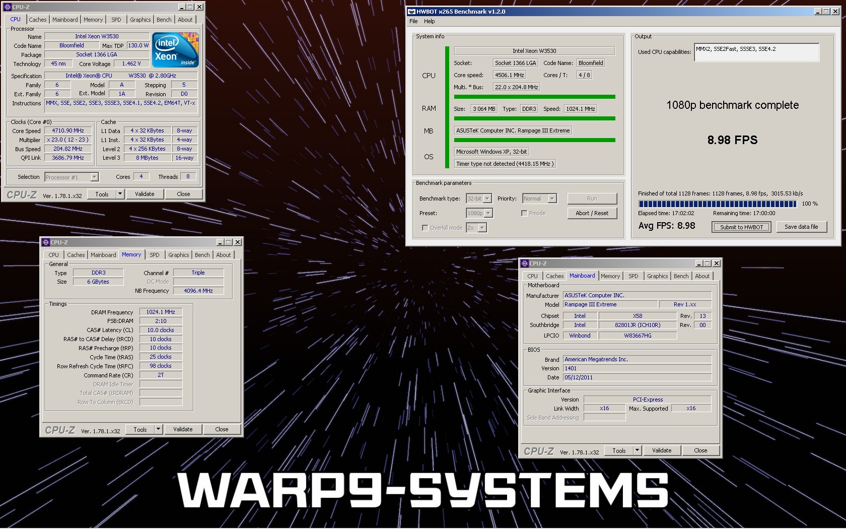Click the green RAM status bar below memory speed
This screenshot has height=529, width=846.
pyautogui.click(x=535, y=118)
